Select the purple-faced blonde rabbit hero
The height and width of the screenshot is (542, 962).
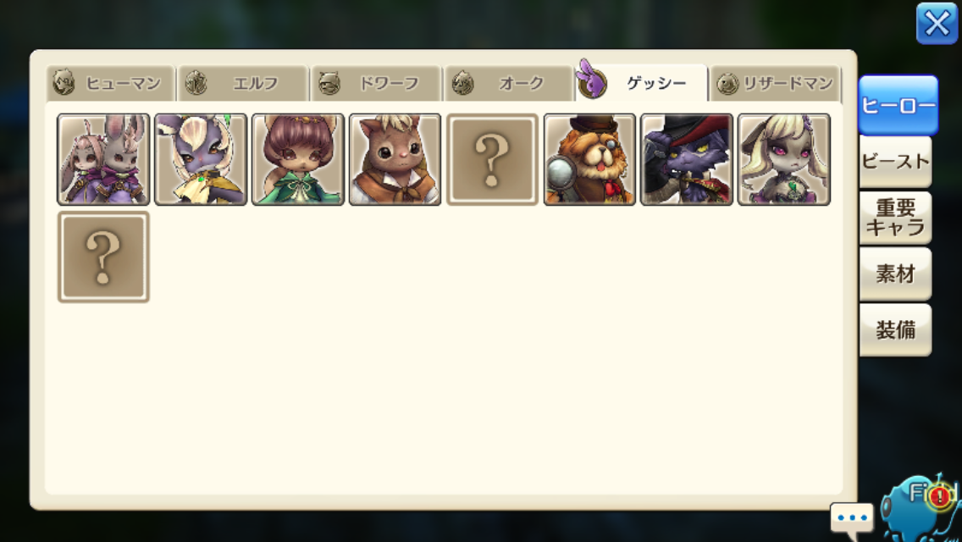201,159
